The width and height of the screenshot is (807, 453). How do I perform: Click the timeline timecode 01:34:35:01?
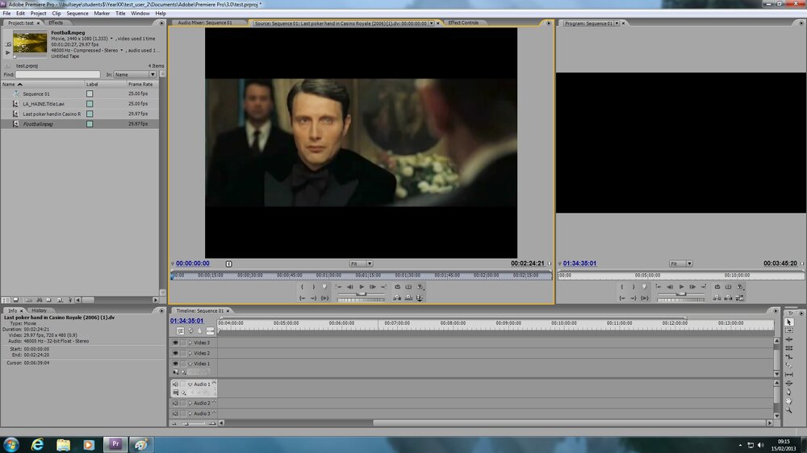[x=187, y=321]
